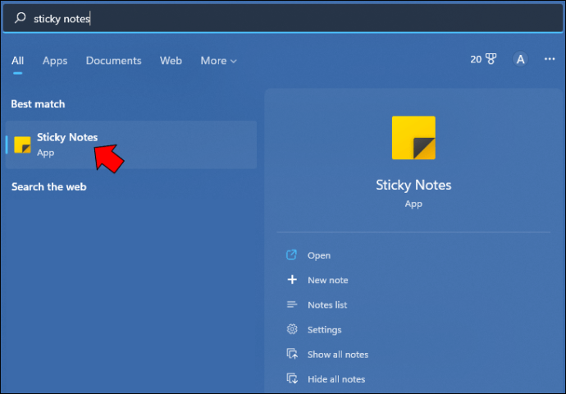
Task: Click the Show all notes icon
Action: tap(292, 354)
